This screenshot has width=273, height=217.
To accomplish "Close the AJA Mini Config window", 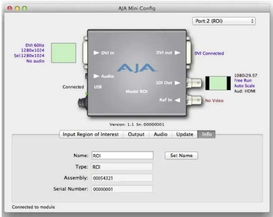I will click(x=10, y=8).
